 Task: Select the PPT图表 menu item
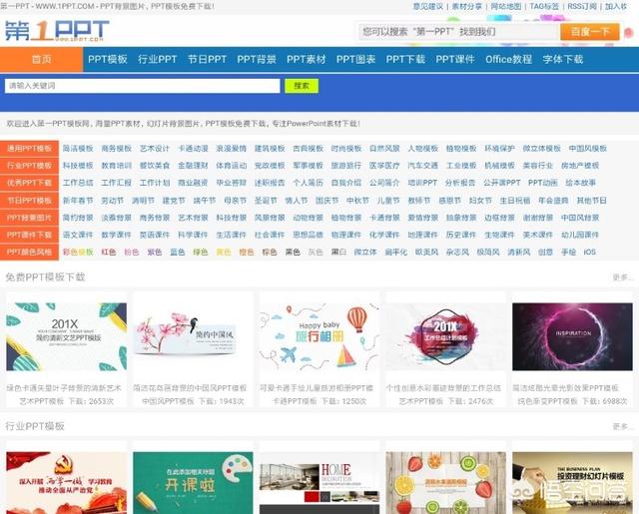pyautogui.click(x=356, y=60)
